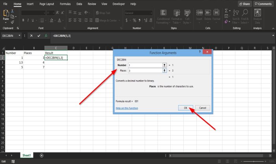
Task: Toggle Underline formatting
Action: (33, 20)
